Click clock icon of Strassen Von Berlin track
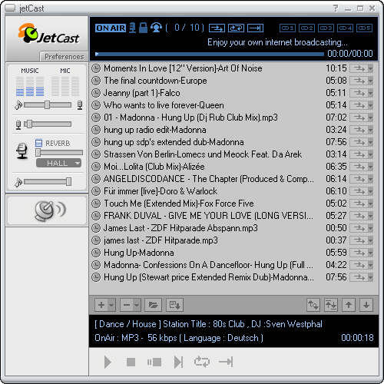This screenshot has height=384, width=384. 96,154
